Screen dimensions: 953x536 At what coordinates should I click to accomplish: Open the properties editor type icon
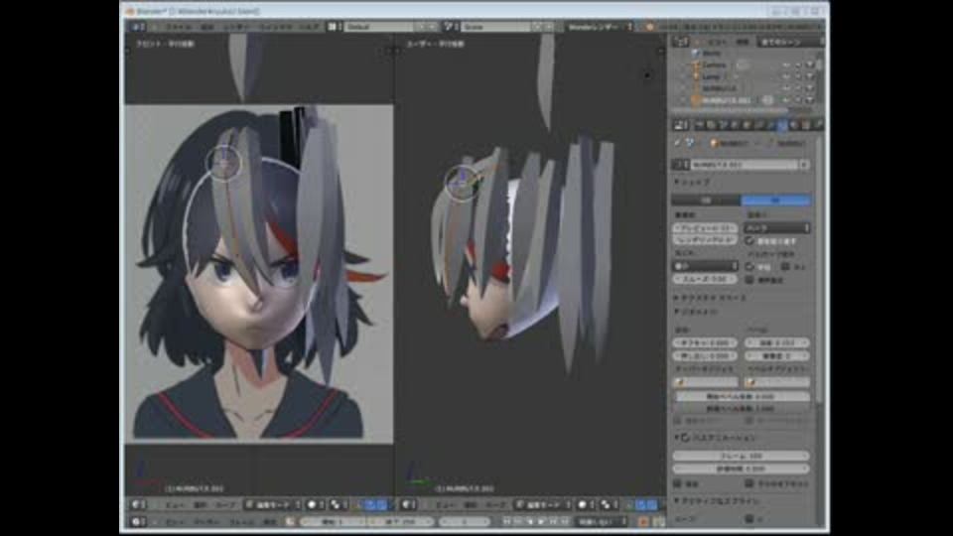[680, 125]
